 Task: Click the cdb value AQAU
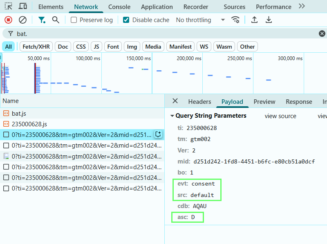pyautogui.click(x=199, y=206)
